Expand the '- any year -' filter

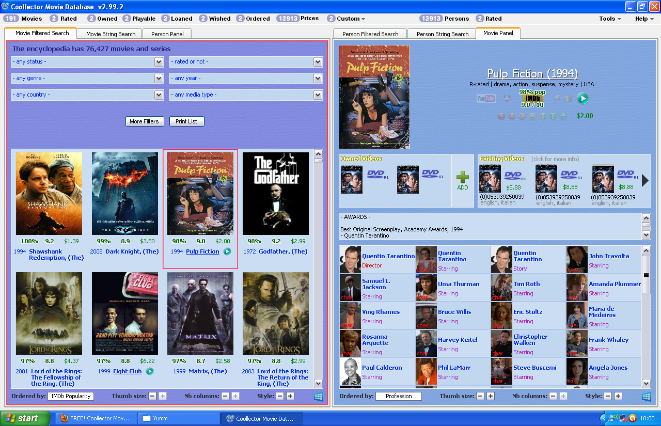246,78
